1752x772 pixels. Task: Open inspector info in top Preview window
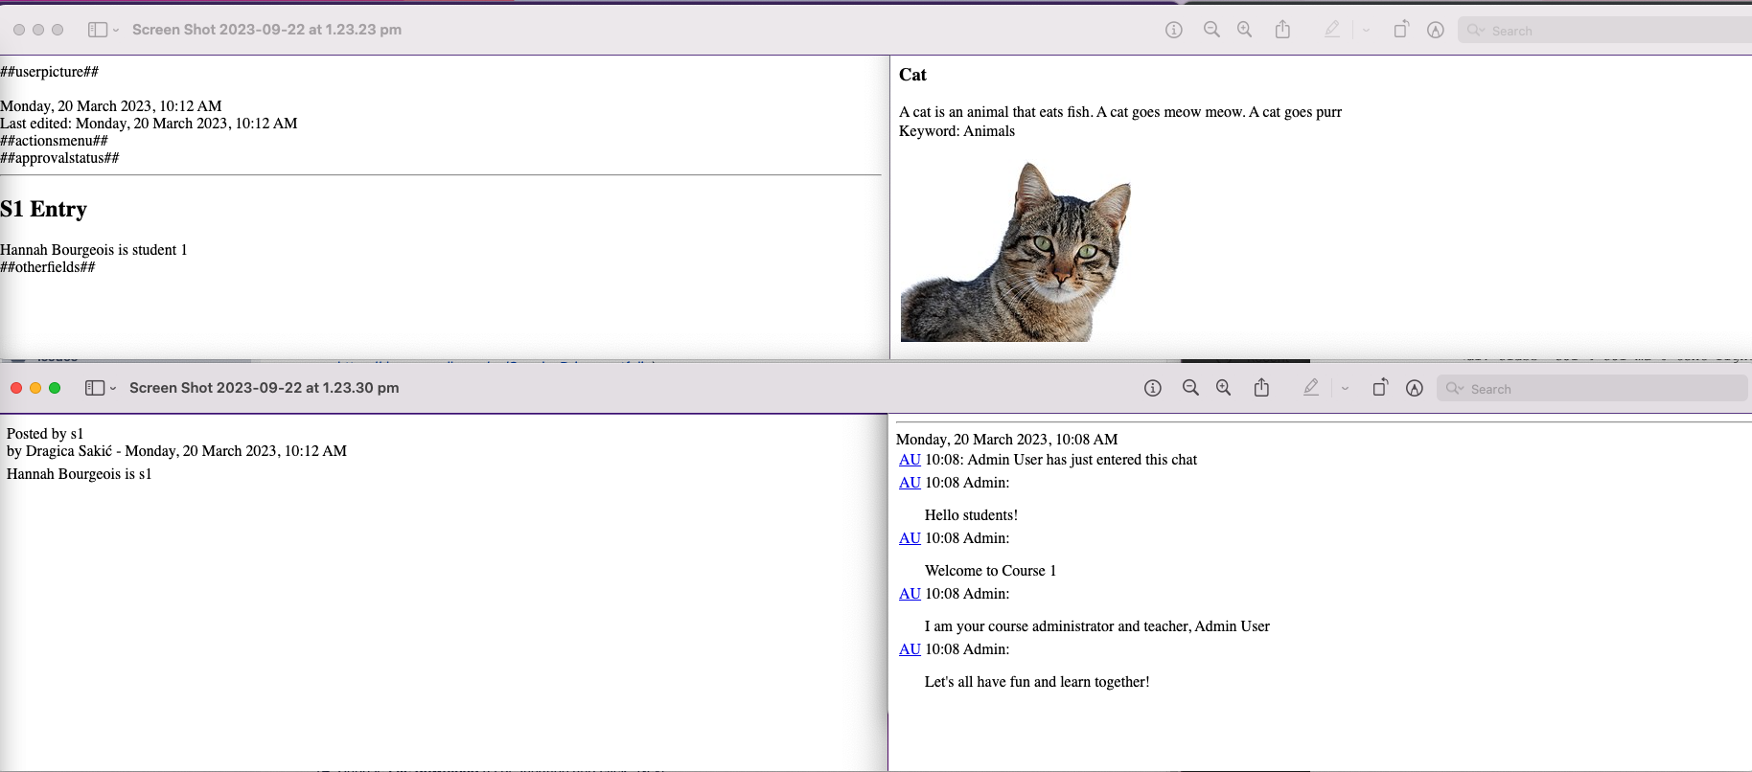pyautogui.click(x=1173, y=30)
